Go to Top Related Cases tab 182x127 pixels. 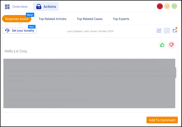89,19
